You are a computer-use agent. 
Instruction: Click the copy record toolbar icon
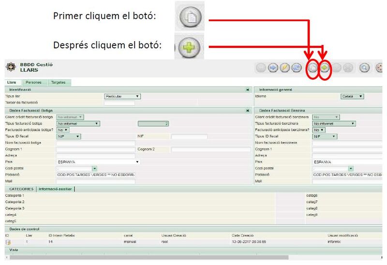[313, 68]
